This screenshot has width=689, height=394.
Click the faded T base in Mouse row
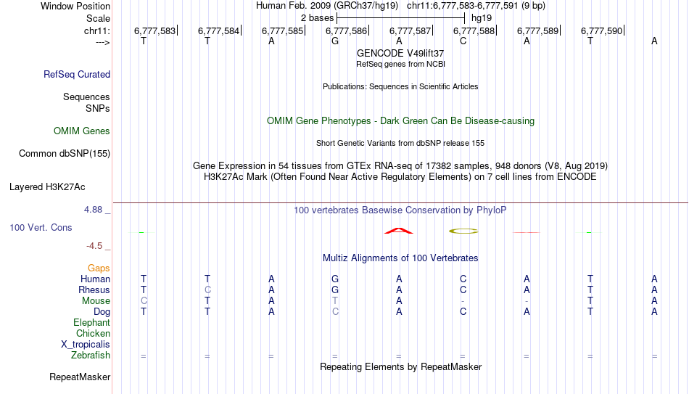pyautogui.click(x=335, y=301)
